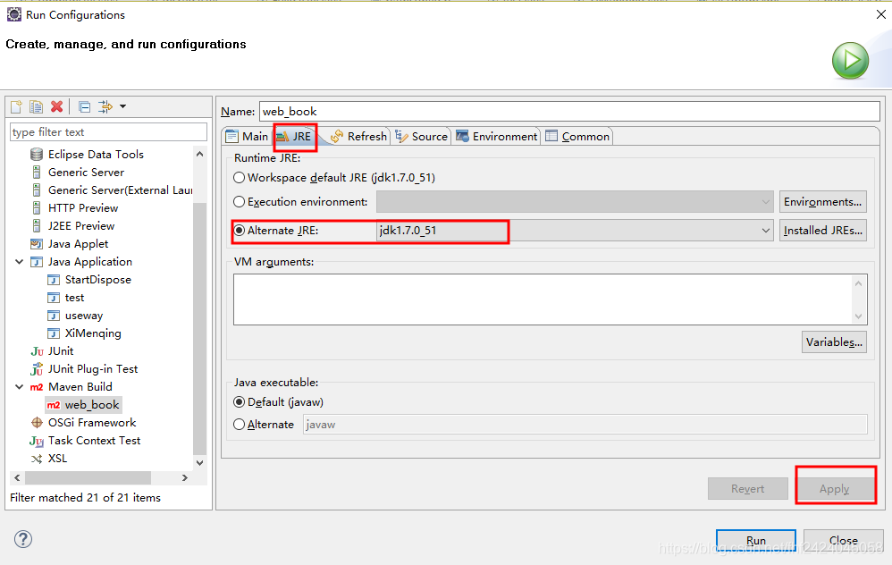The height and width of the screenshot is (565, 892).
Task: Open the Alternate JRE dropdown arrow
Action: 766,231
